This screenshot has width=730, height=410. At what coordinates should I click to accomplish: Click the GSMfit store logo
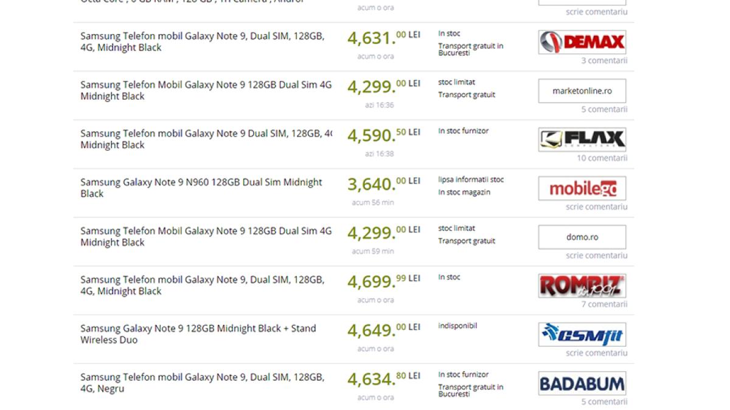[x=582, y=335]
